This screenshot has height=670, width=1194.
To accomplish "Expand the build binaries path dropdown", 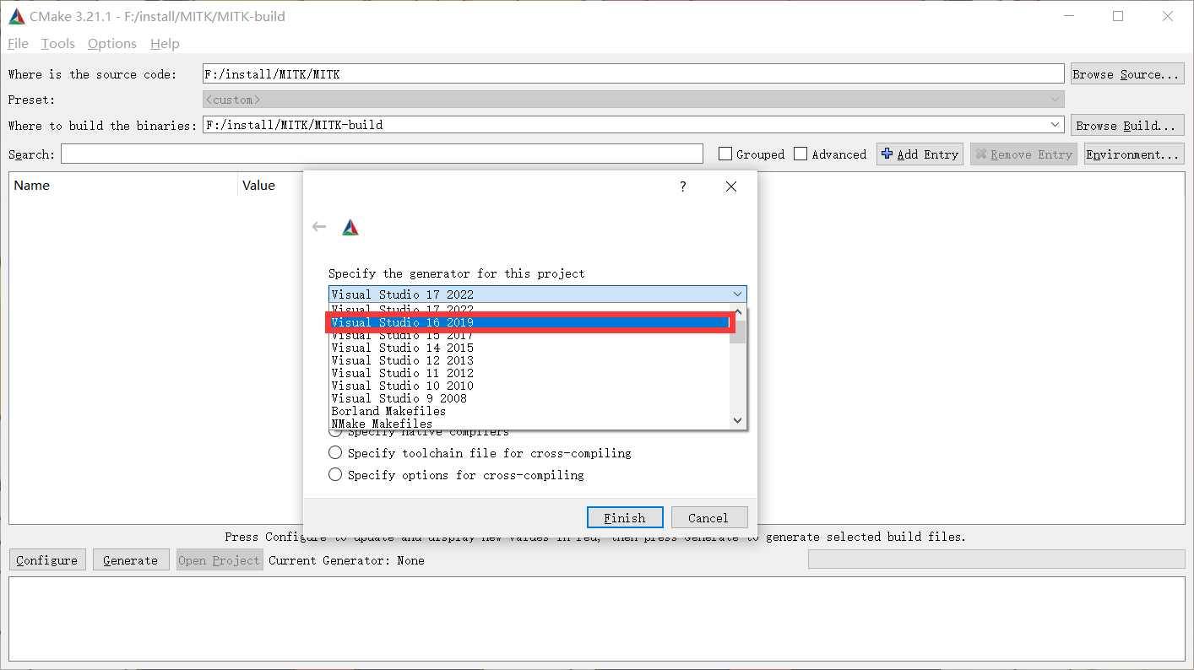I will click(x=1056, y=125).
